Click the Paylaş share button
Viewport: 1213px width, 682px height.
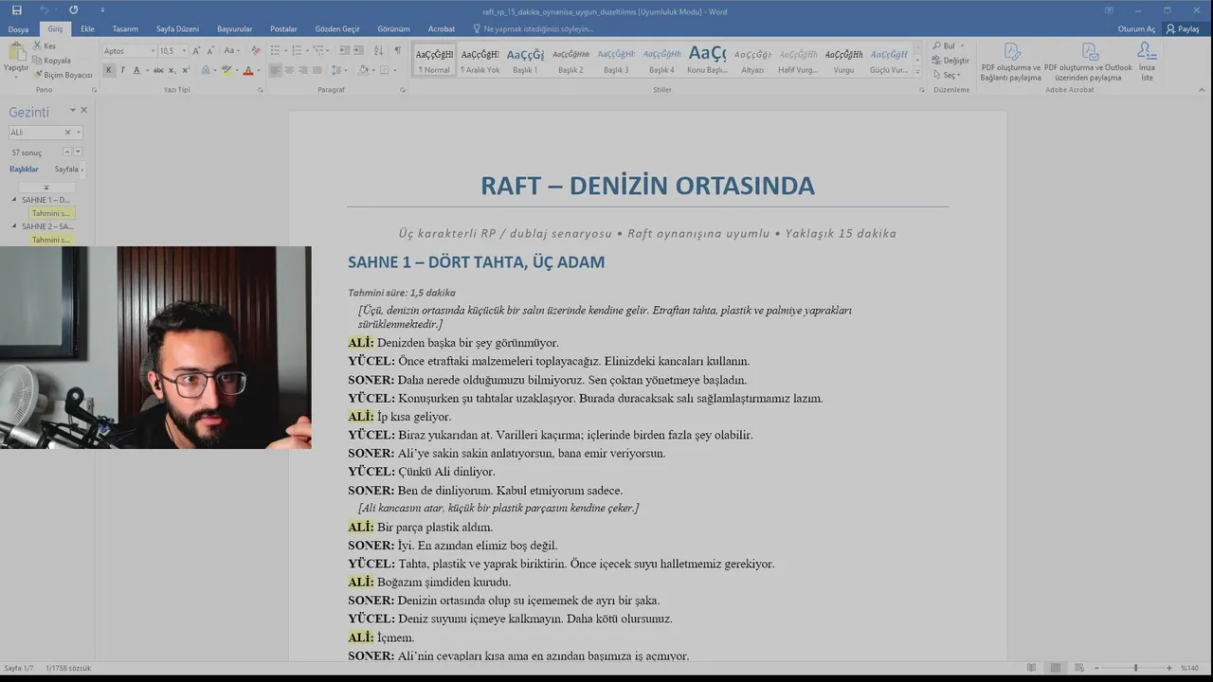pyautogui.click(x=1183, y=29)
